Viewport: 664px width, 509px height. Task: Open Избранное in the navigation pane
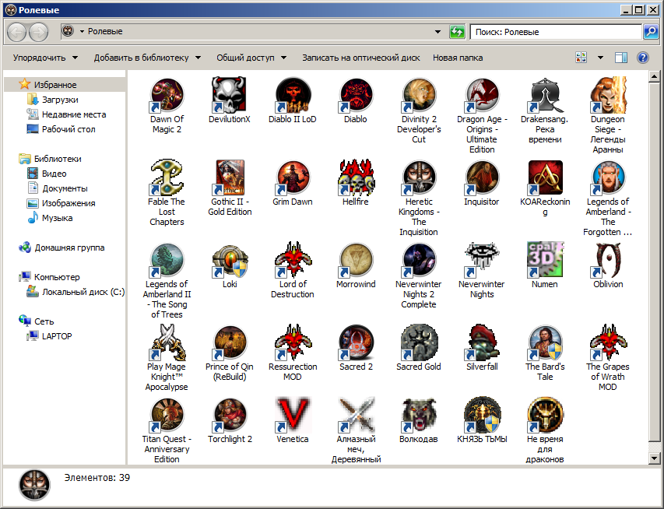click(x=55, y=85)
